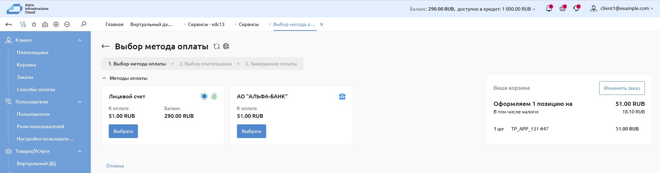Viewport: 660px width, 173px height.
Task: Collapse the Методы оплаты section
Action: tap(104, 78)
